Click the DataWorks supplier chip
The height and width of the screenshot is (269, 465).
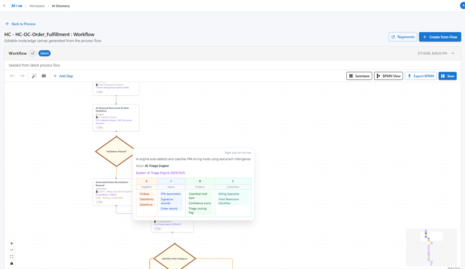(x=147, y=199)
